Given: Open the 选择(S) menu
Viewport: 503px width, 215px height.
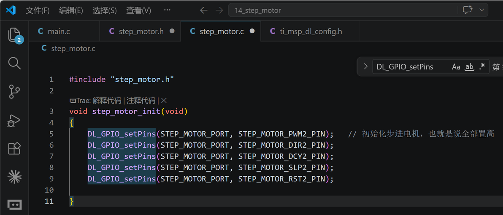Looking at the screenshot, I should tap(105, 10).
